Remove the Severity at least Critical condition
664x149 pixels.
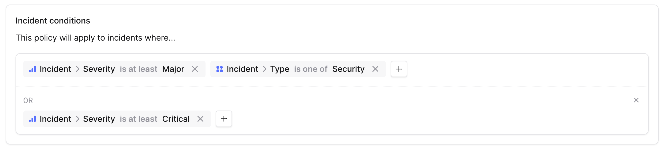click(200, 119)
